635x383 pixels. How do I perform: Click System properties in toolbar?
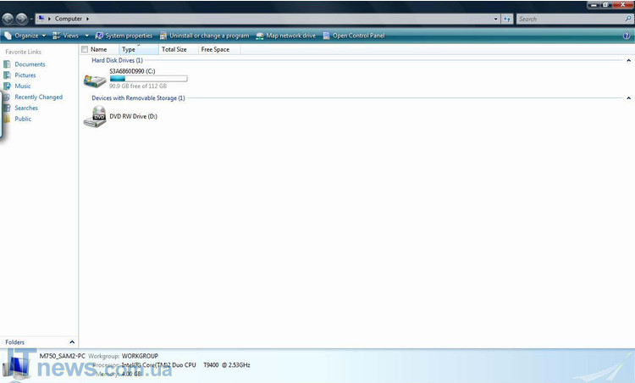coord(124,36)
